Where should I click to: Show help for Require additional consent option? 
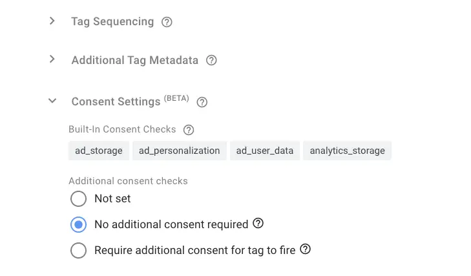[x=306, y=249]
